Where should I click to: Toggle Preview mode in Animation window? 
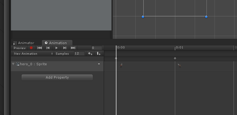coord(20,48)
